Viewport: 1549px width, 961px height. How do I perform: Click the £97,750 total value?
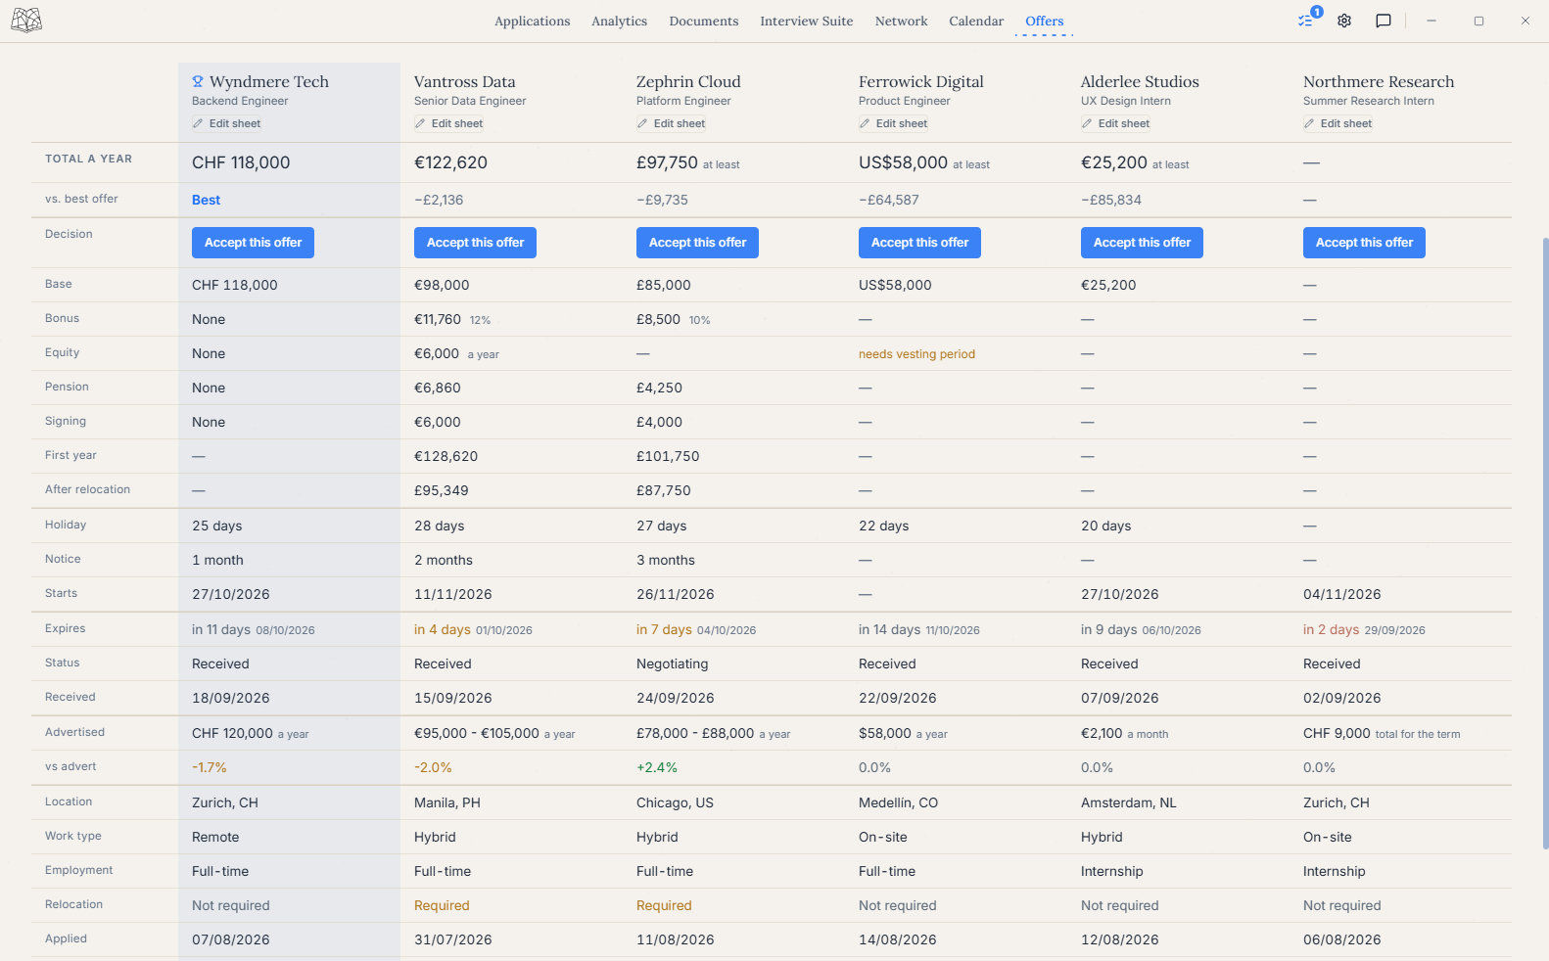point(667,162)
